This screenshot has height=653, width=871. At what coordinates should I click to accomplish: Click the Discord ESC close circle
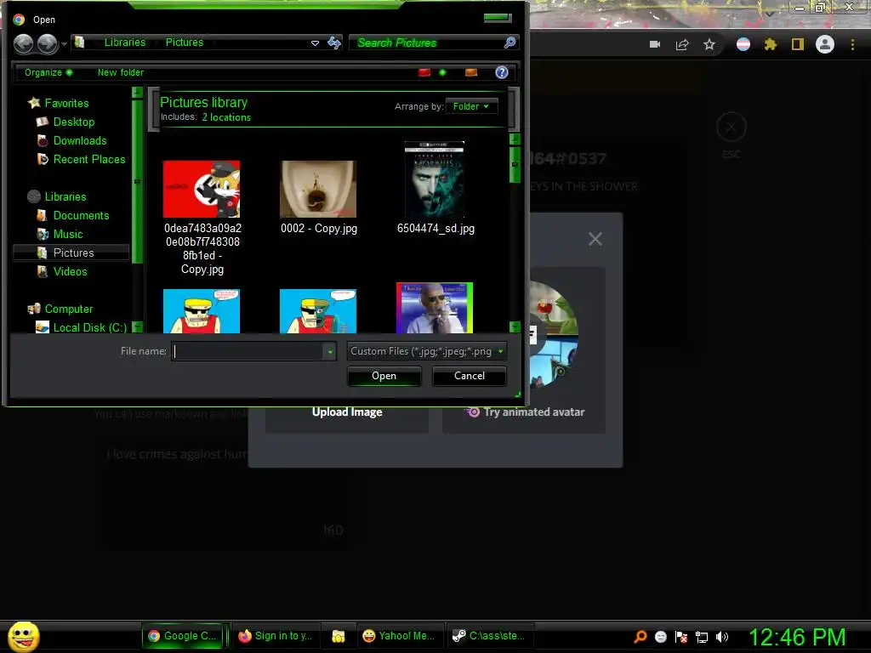coord(731,128)
